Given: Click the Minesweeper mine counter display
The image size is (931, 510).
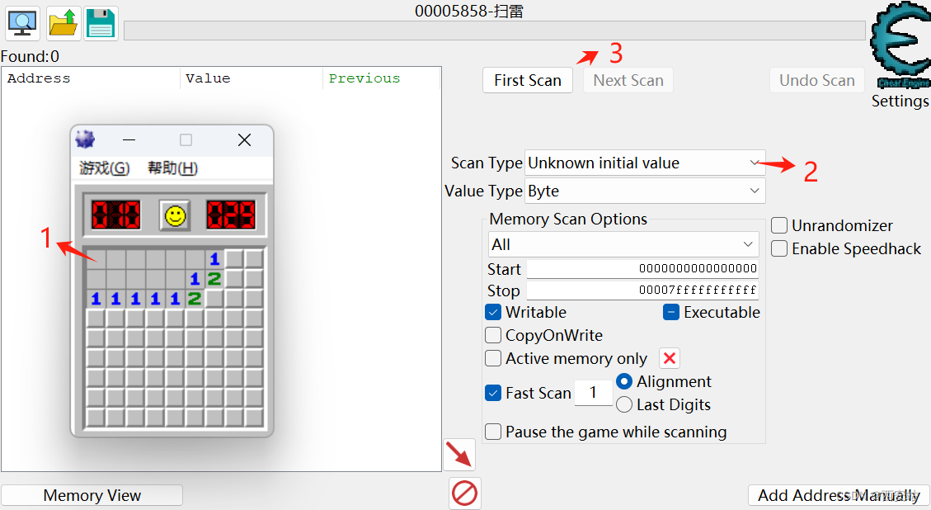Looking at the screenshot, I should click(x=115, y=215).
